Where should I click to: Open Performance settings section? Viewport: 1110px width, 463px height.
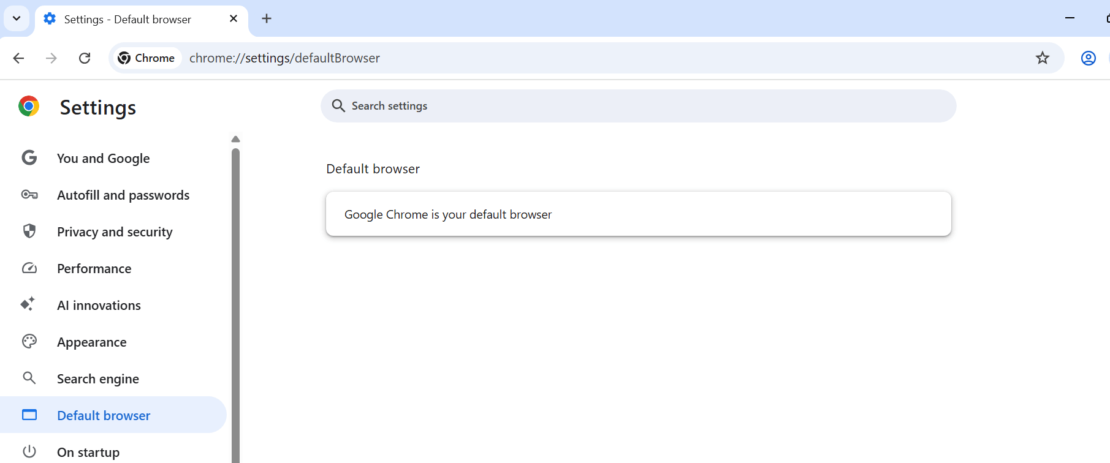(113, 268)
